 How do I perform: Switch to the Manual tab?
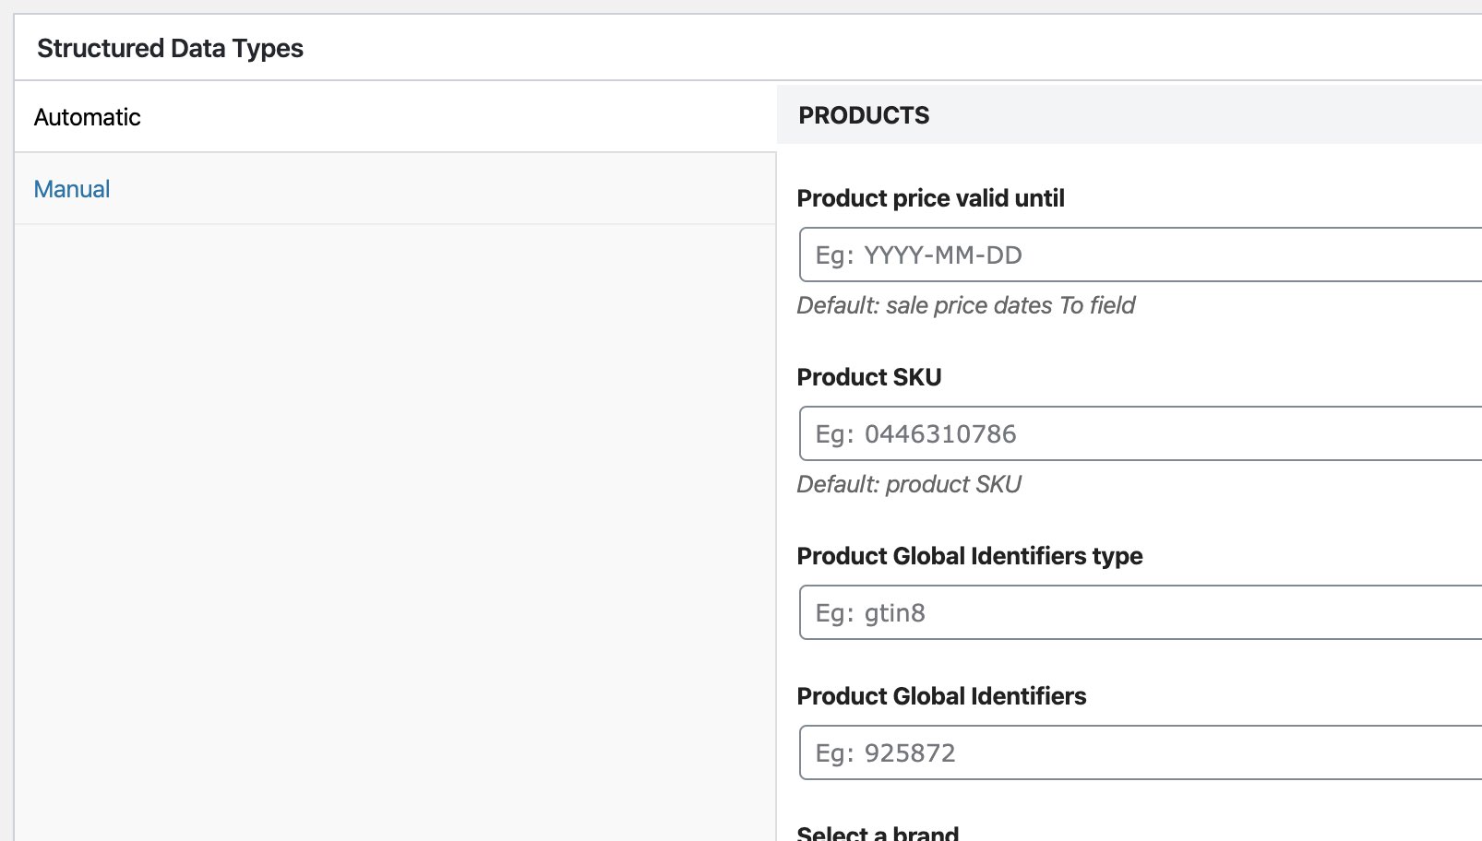395,189
